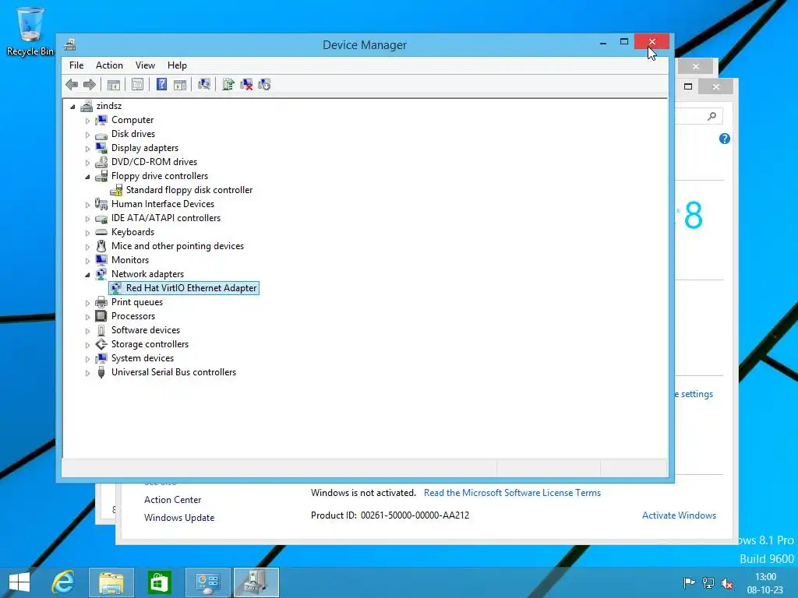This screenshot has height=598, width=798.
Task: Open the Action menu
Action: (x=109, y=65)
